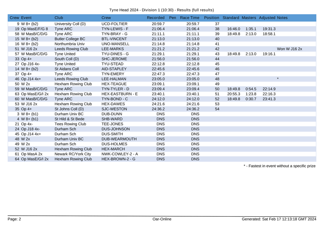Click club Tees Rowing Club
324x229 pixels.
(x=70, y=124)
